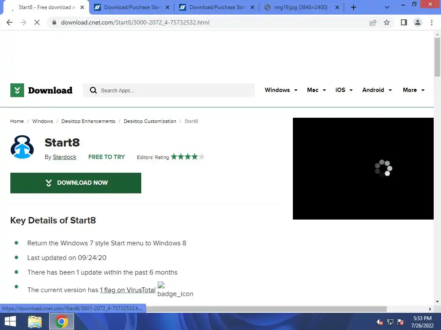
Task: Open Windows Start button
Action: (10, 321)
